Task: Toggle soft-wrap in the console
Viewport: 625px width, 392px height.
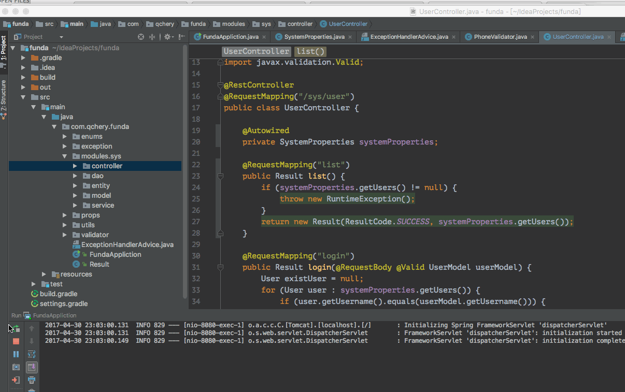Action: point(32,354)
